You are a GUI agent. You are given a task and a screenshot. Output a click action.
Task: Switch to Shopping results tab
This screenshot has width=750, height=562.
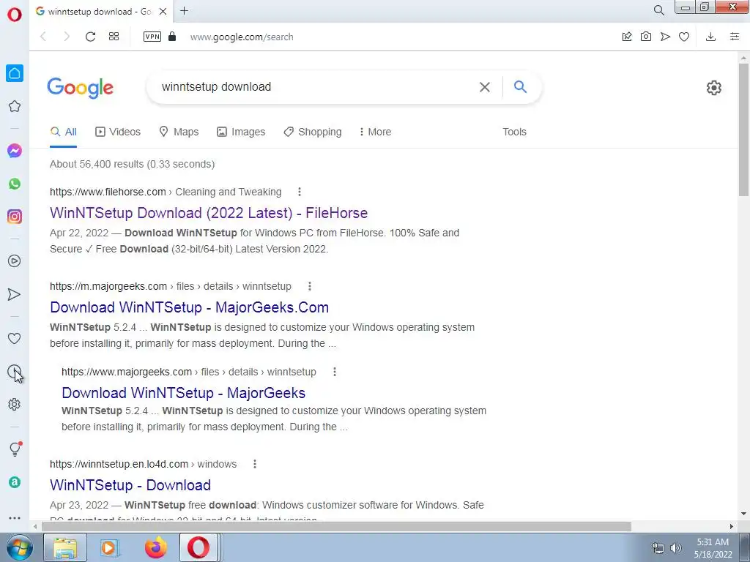coord(312,132)
